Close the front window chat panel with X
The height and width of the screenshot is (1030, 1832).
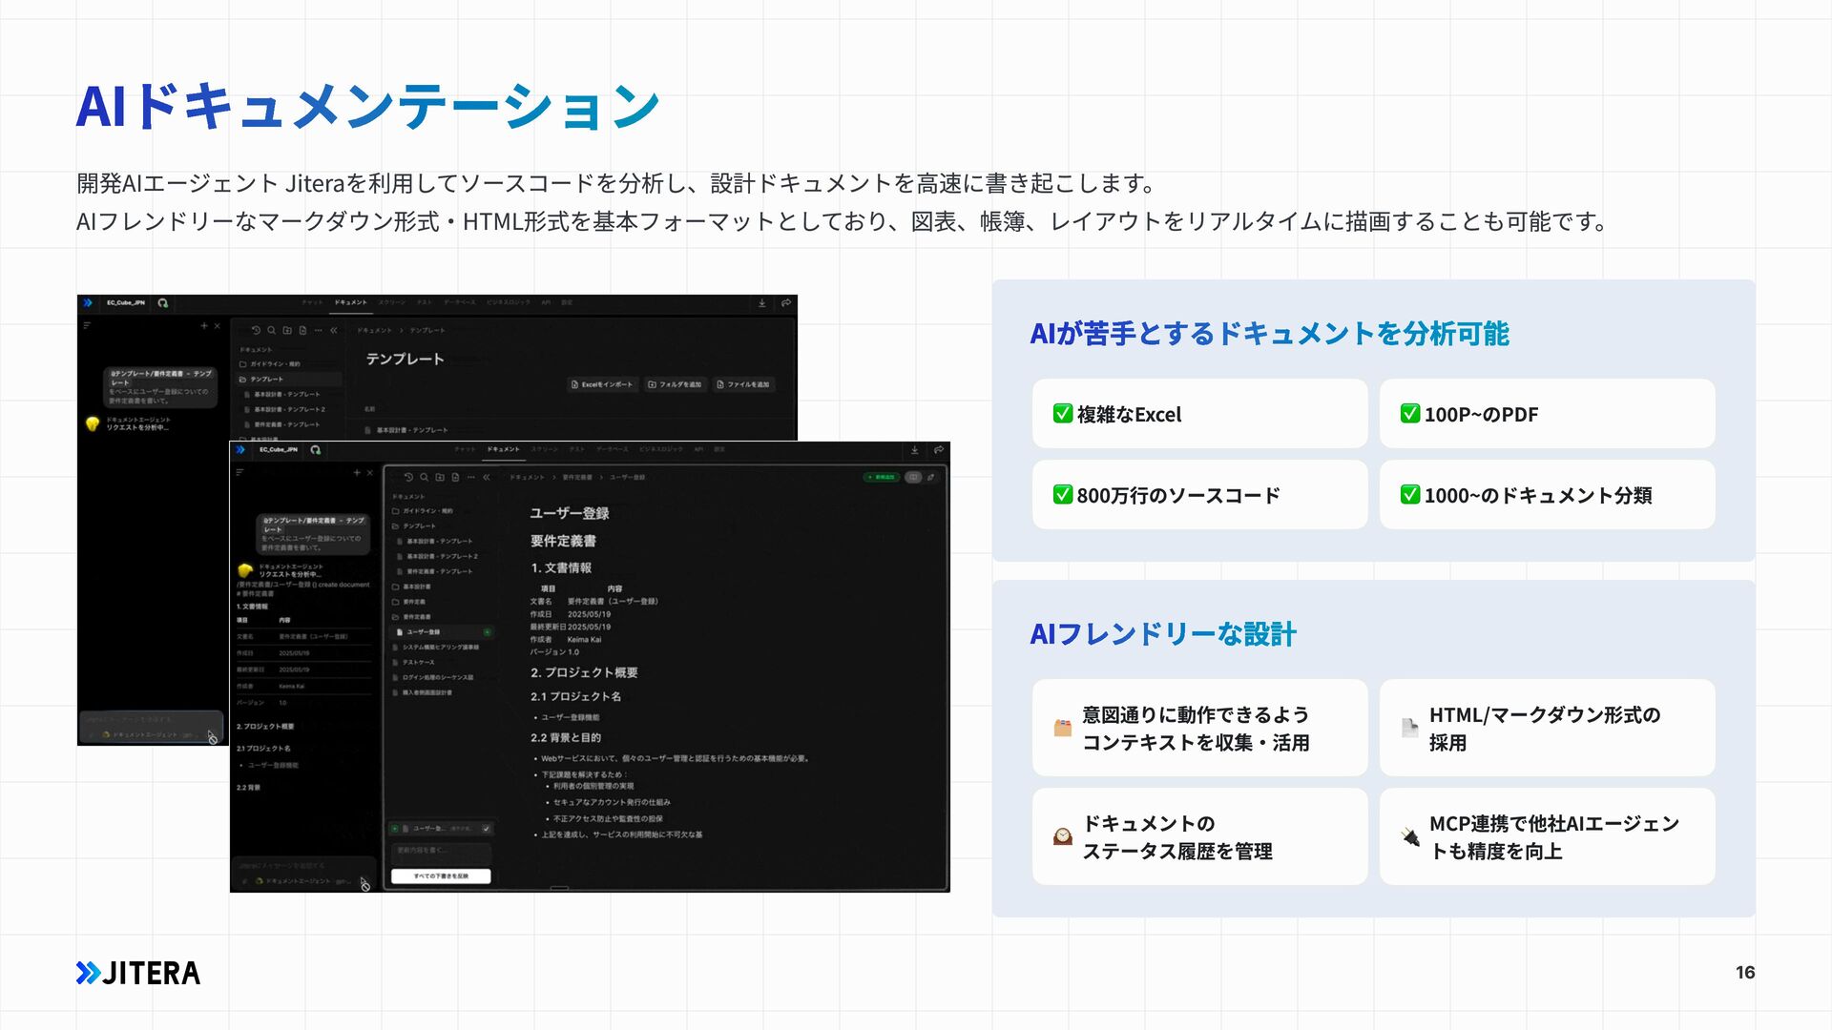370,473
